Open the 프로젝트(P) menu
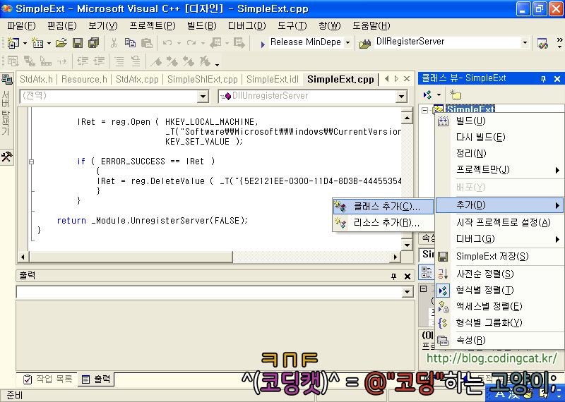 [153, 26]
